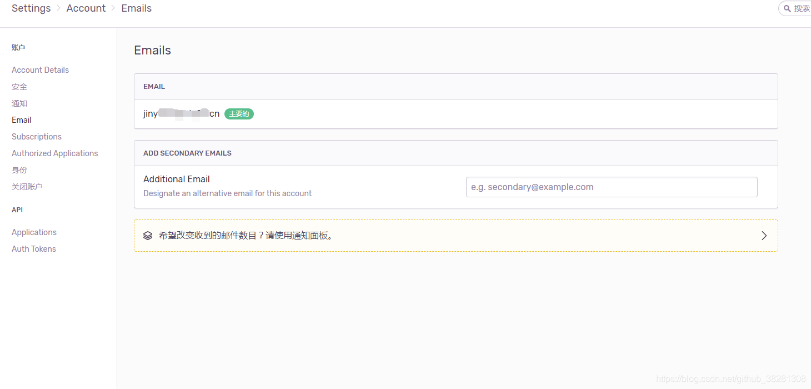Click ADD SECONDARY EMAILS header
This screenshot has height=389, width=811.
(188, 153)
